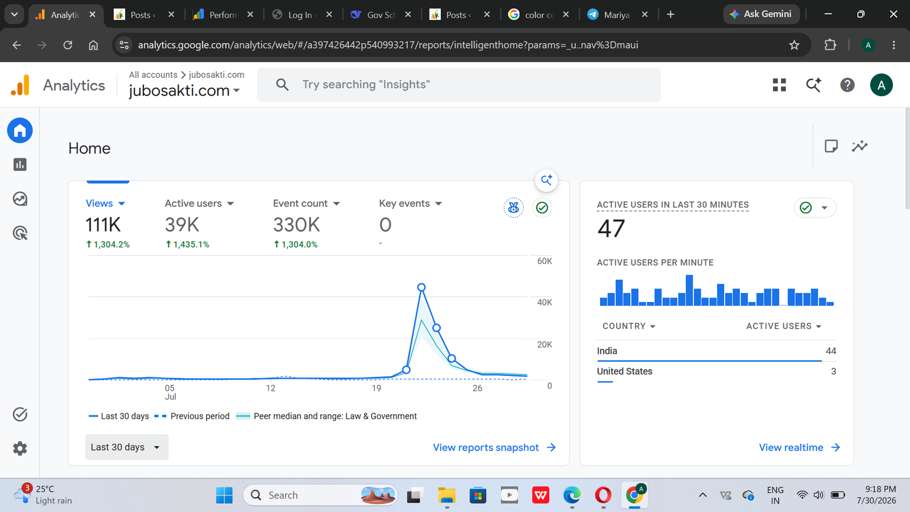Viewport: 910px width, 512px height.
Task: Bookmark this page with the star icon
Action: tap(795, 45)
